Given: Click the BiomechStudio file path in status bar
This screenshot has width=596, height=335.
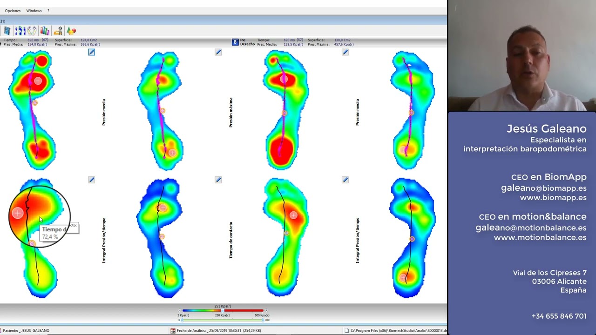Looking at the screenshot, I should click(399, 330).
